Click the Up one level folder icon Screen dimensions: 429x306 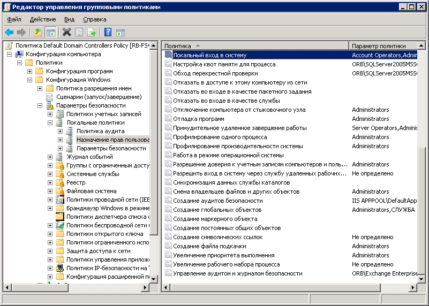(x=38, y=33)
